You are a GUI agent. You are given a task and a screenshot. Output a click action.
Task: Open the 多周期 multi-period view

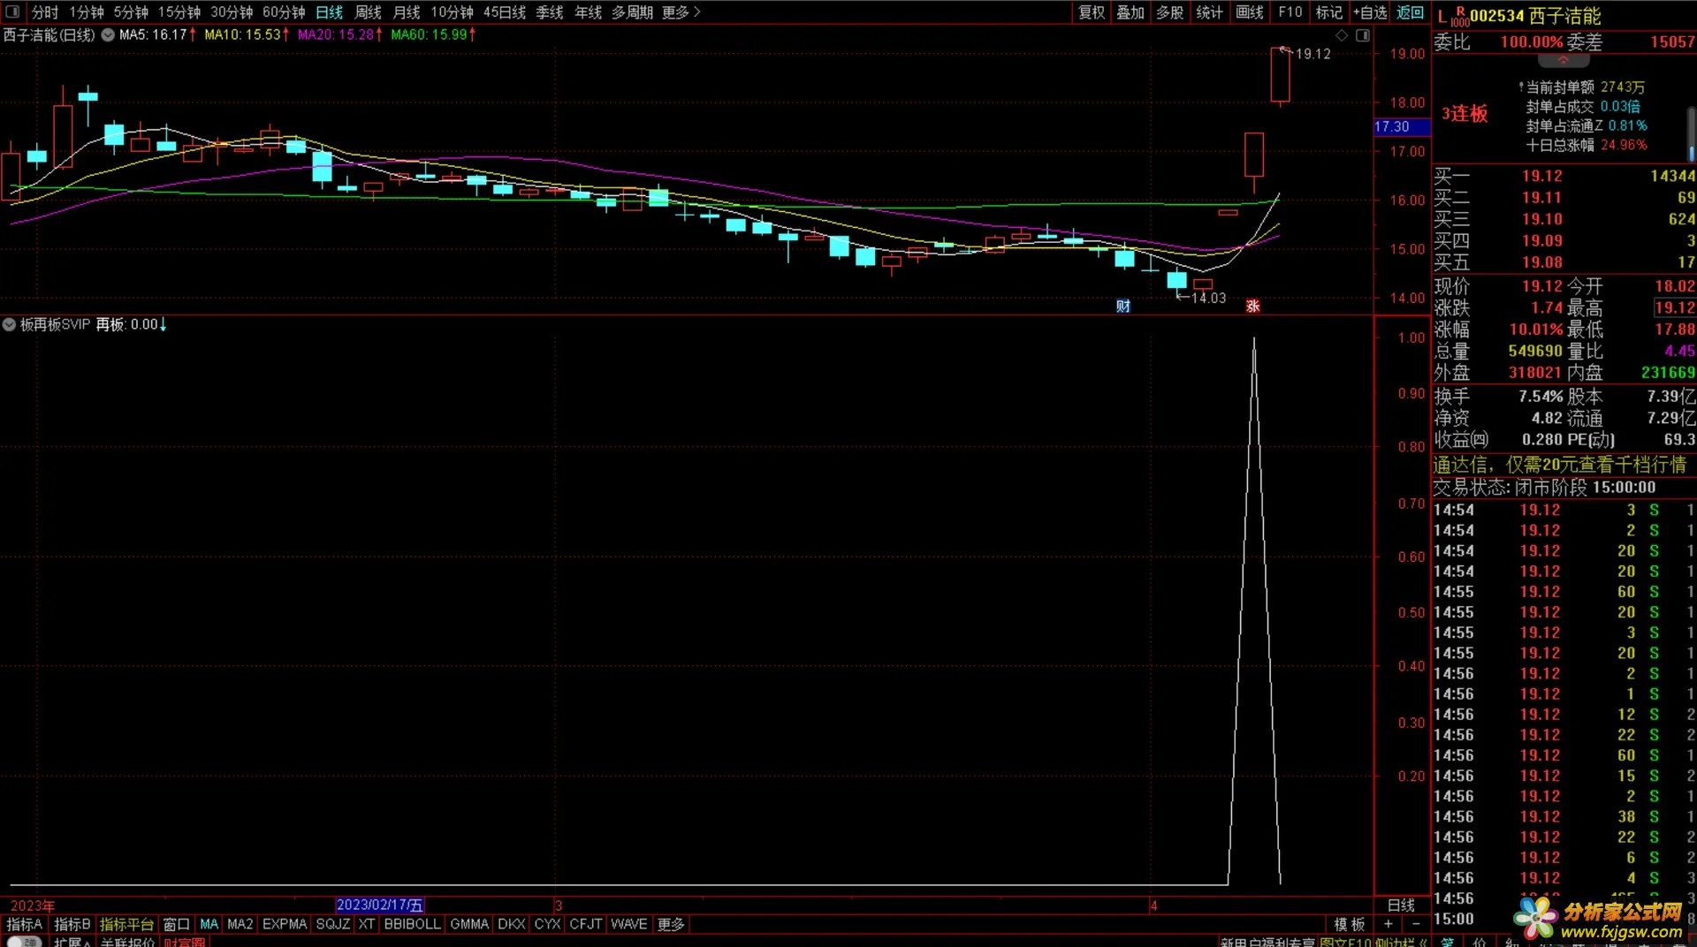pos(632,12)
